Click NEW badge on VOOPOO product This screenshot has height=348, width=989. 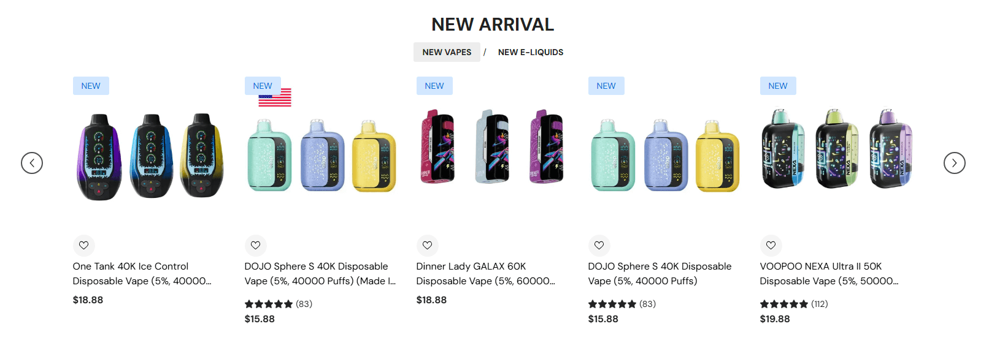778,86
